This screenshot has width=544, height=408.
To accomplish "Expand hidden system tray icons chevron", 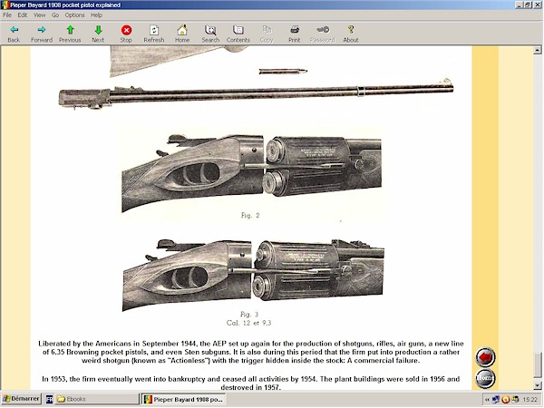I will click(x=488, y=400).
